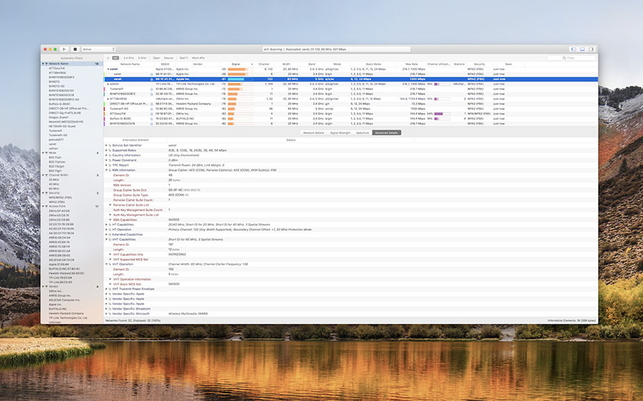
Task: Toggle the Bad Fi filter
Action: click(x=184, y=58)
